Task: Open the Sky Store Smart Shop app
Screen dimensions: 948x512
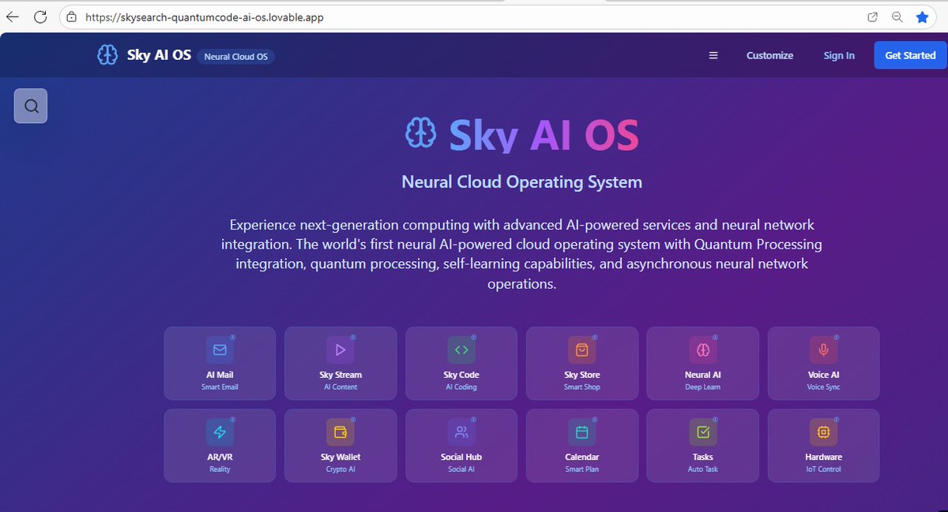Action: 582,363
